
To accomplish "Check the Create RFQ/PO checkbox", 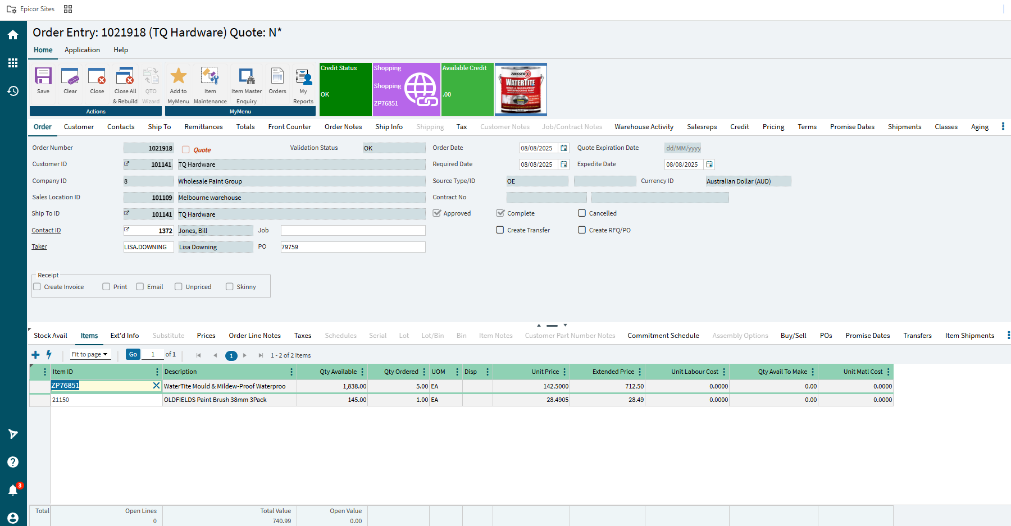I will click(x=582, y=230).
